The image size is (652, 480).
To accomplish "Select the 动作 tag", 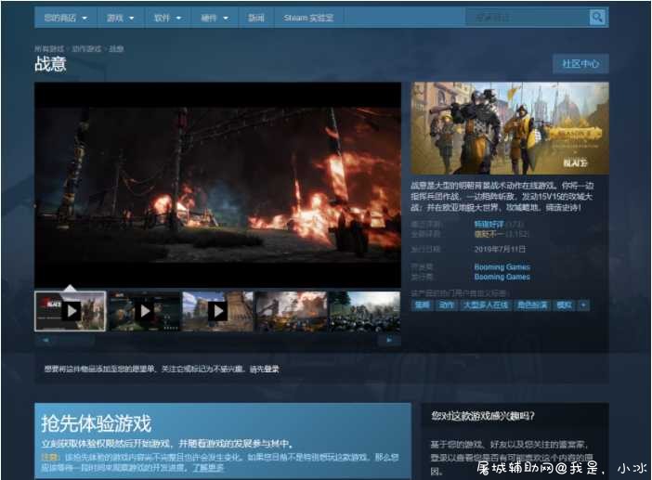I will pyautogui.click(x=446, y=305).
